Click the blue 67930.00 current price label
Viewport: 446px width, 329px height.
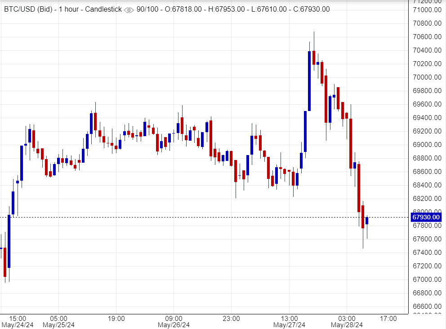click(426, 218)
